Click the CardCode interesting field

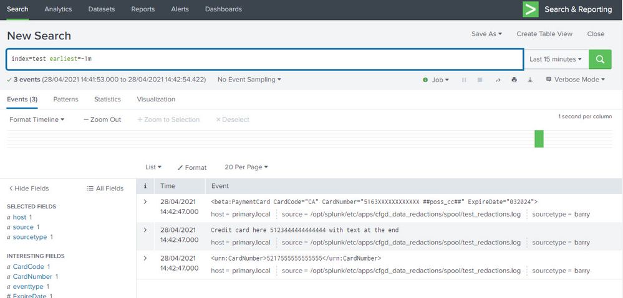tap(28, 267)
